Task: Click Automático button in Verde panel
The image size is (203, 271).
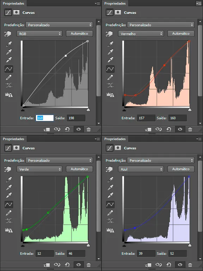Action: (x=79, y=169)
